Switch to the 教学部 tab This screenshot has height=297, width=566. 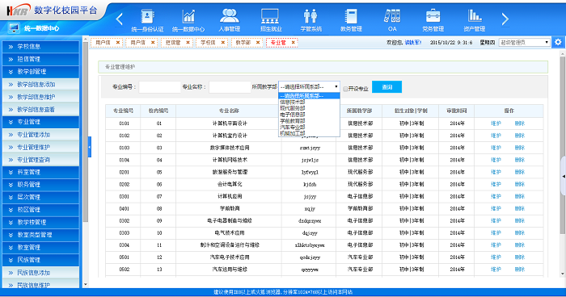pos(243,43)
